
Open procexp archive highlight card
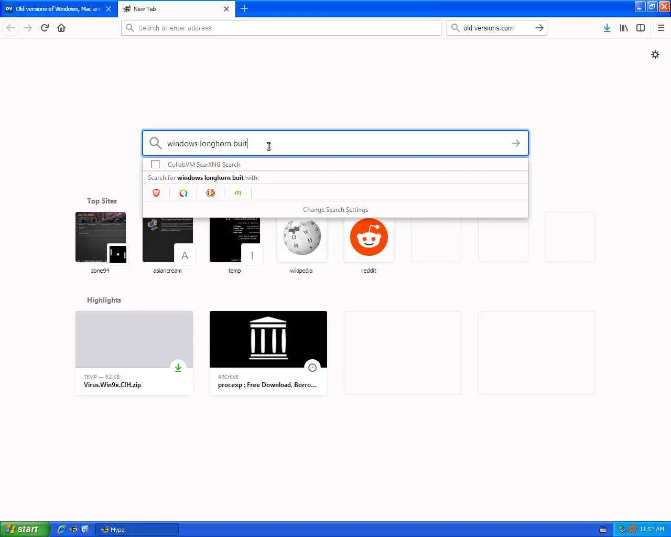click(268, 353)
